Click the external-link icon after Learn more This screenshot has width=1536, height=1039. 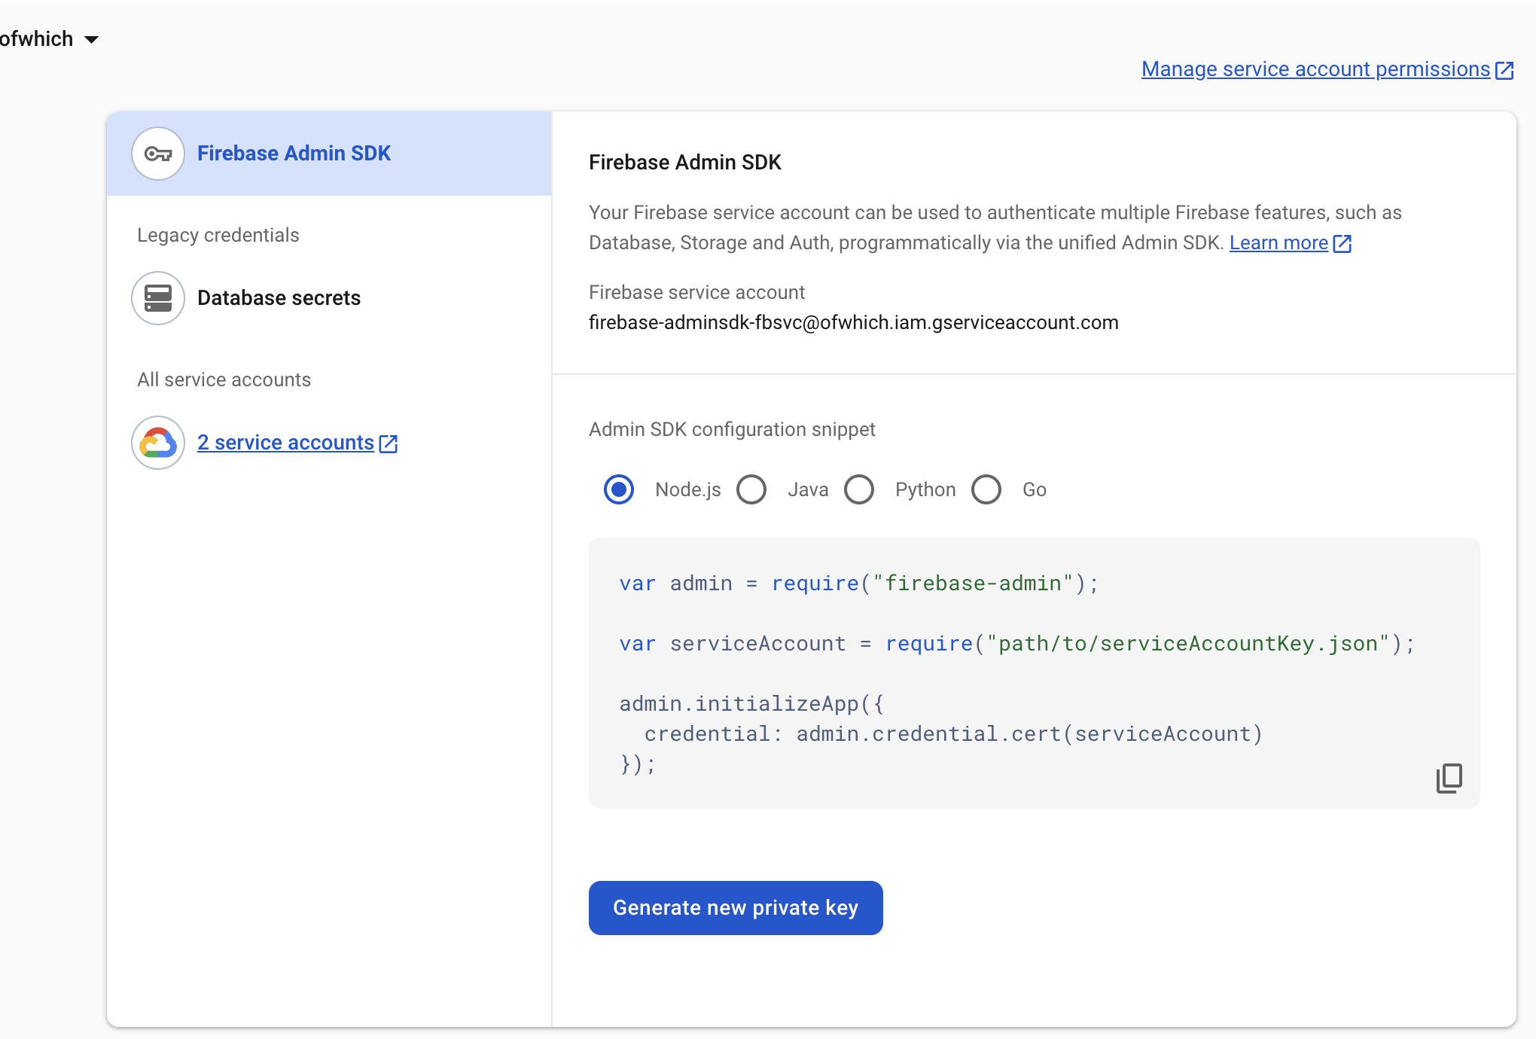pos(1342,243)
